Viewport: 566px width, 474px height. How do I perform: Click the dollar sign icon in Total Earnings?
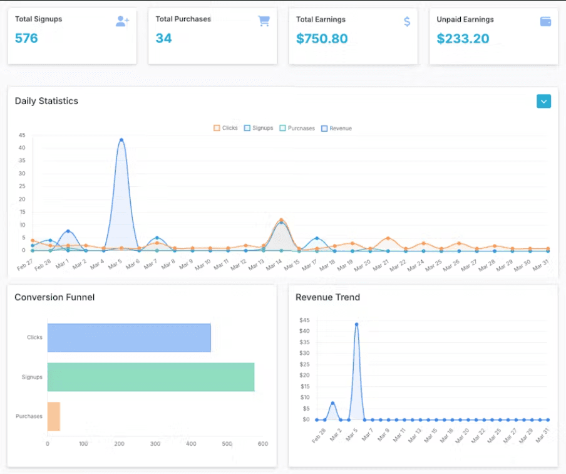pyautogui.click(x=407, y=22)
